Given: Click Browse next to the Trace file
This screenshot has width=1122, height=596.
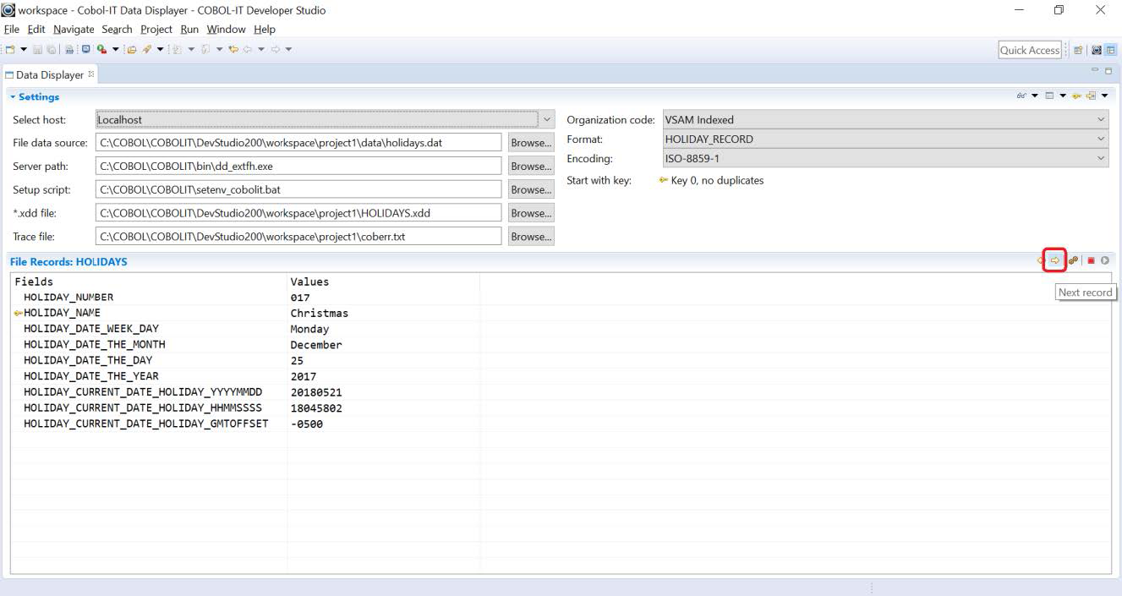Looking at the screenshot, I should pyautogui.click(x=530, y=237).
